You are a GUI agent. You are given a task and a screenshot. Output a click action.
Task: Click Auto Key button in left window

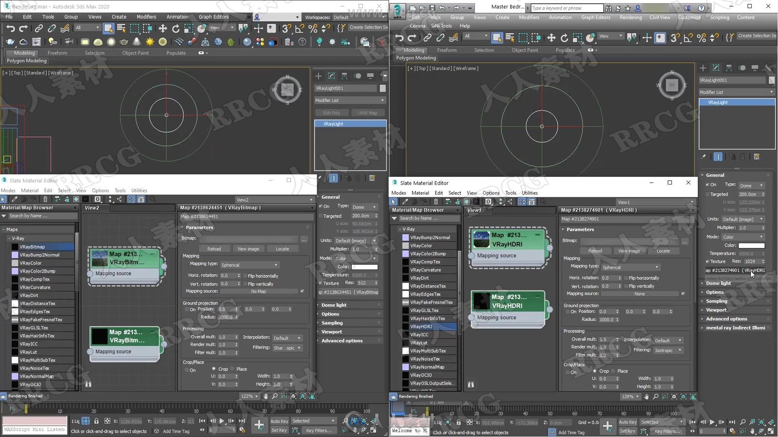[279, 421]
